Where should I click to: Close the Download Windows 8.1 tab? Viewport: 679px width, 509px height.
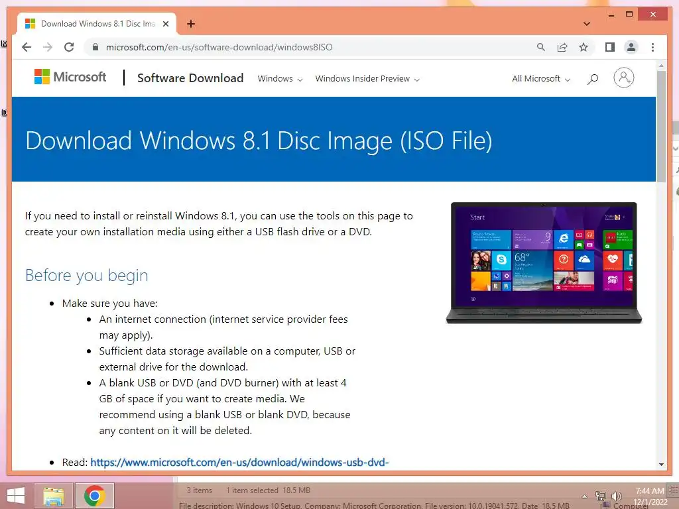tap(166, 24)
